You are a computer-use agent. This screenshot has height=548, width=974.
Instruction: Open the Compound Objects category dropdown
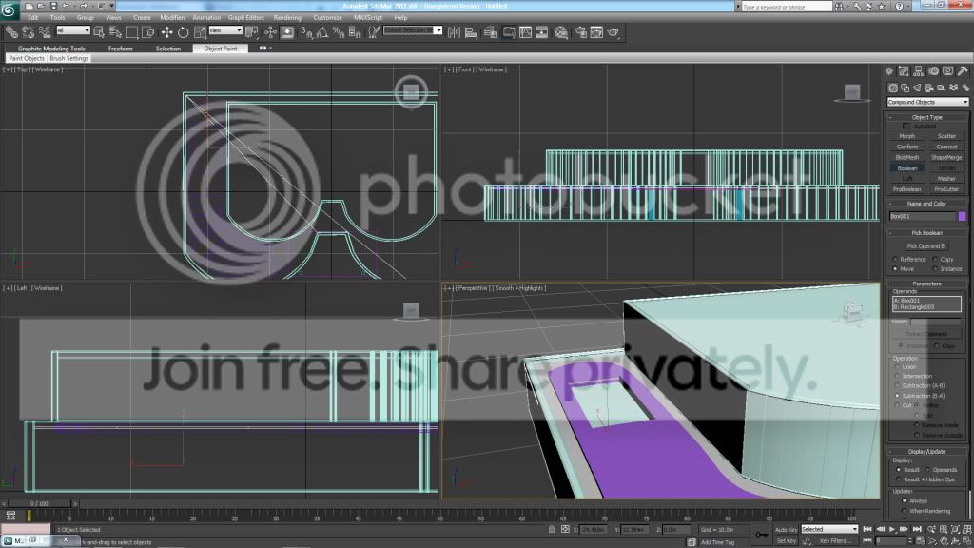[927, 102]
